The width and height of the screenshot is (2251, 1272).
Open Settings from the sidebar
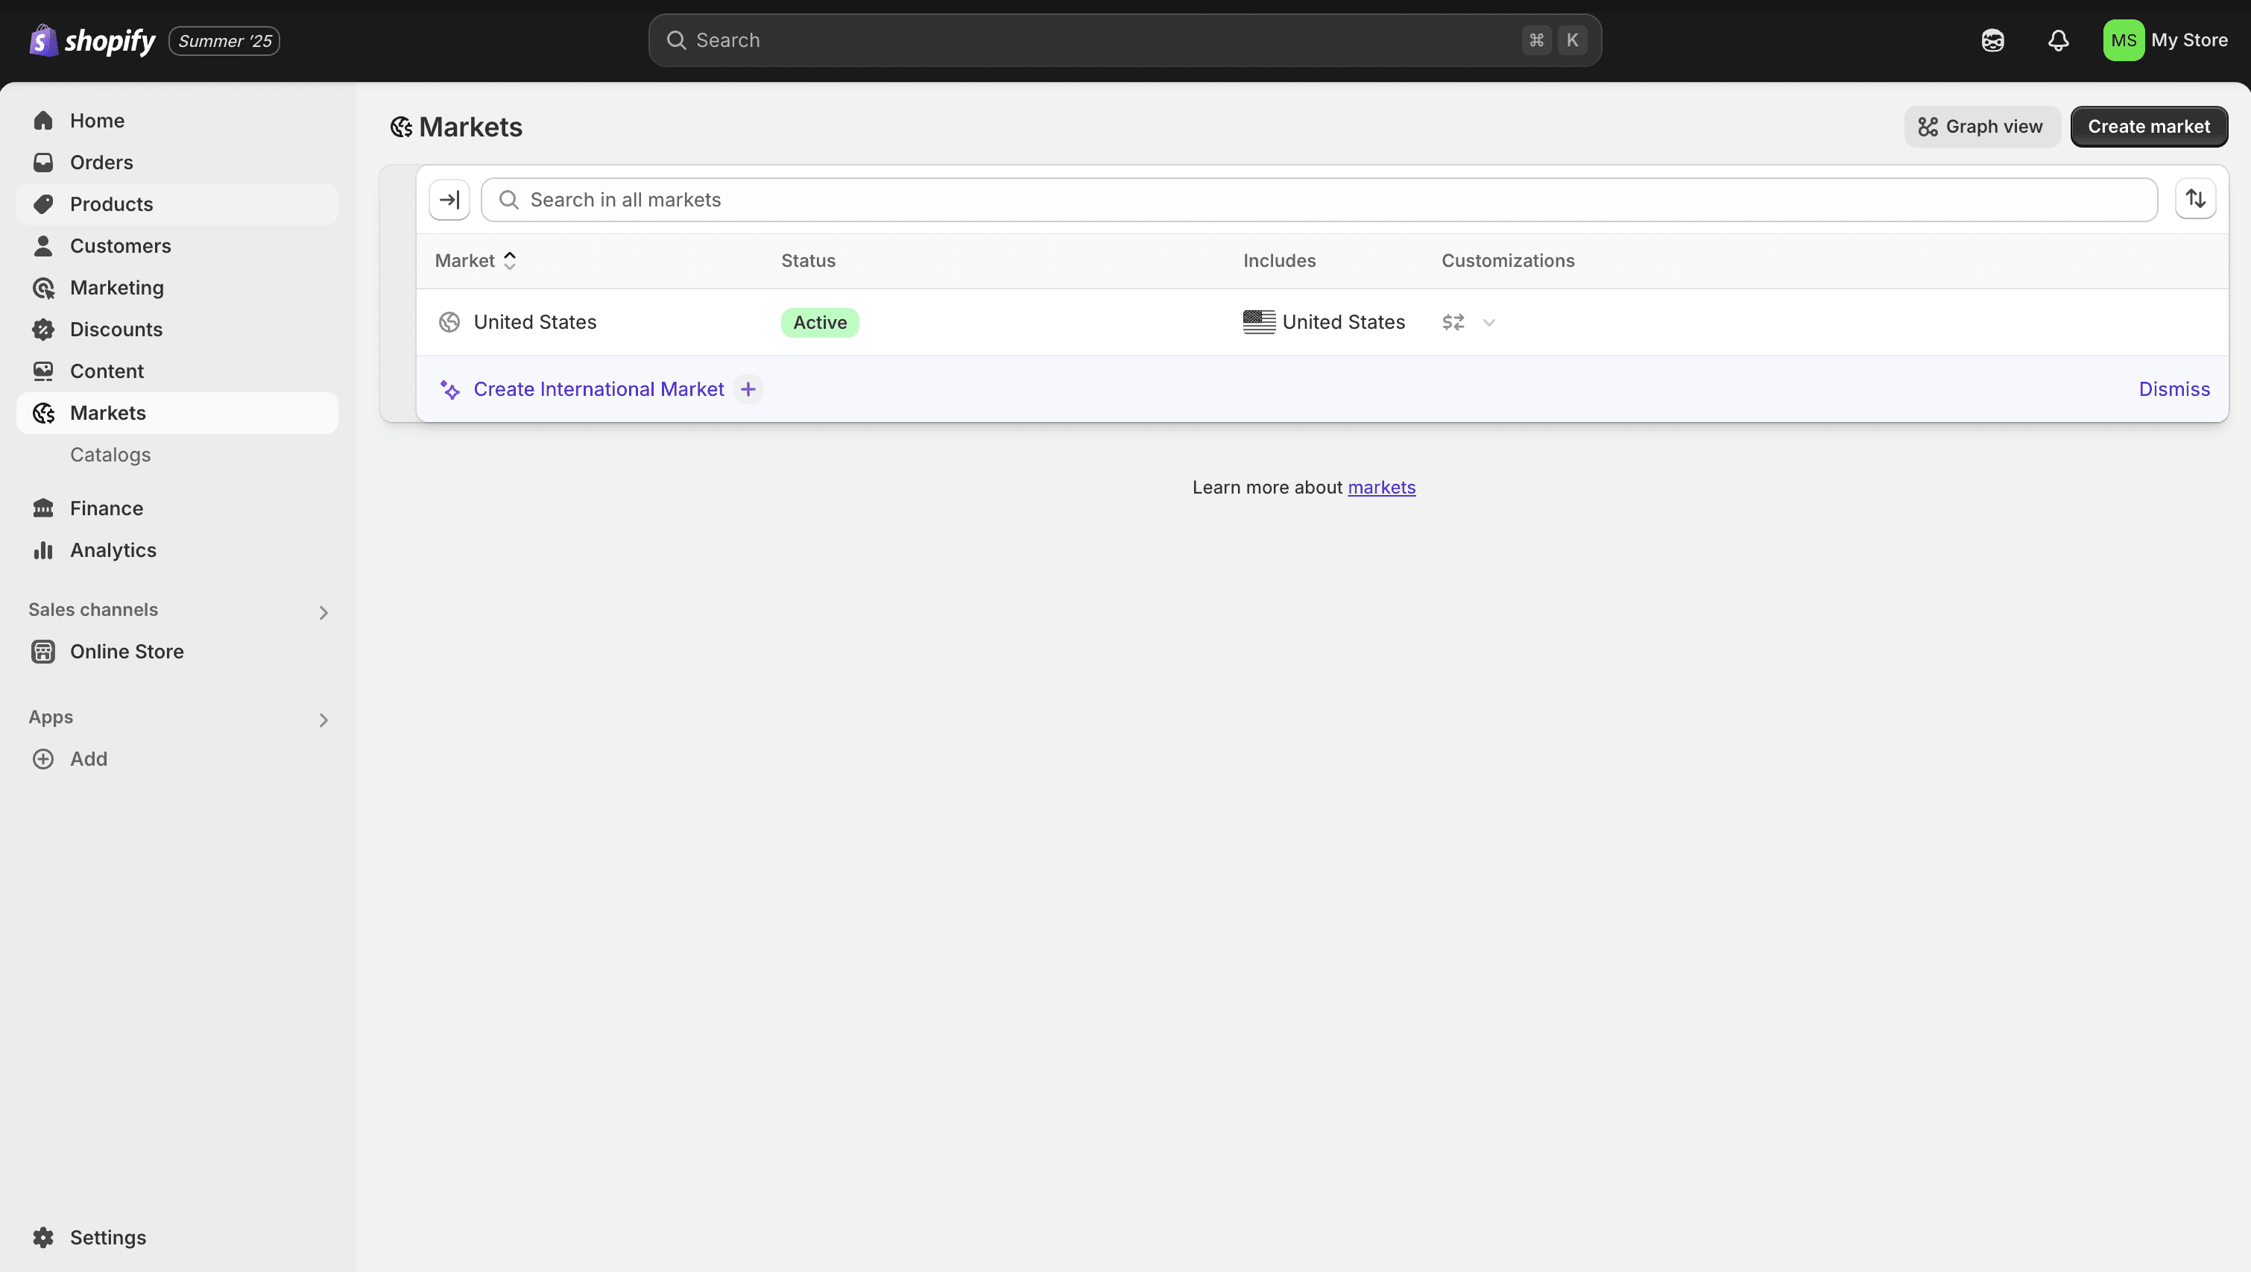tap(107, 1237)
